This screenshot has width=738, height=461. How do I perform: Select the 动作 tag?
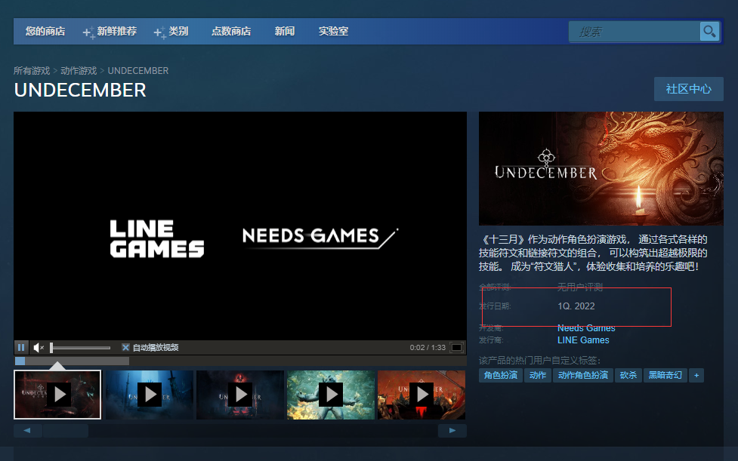tap(538, 375)
